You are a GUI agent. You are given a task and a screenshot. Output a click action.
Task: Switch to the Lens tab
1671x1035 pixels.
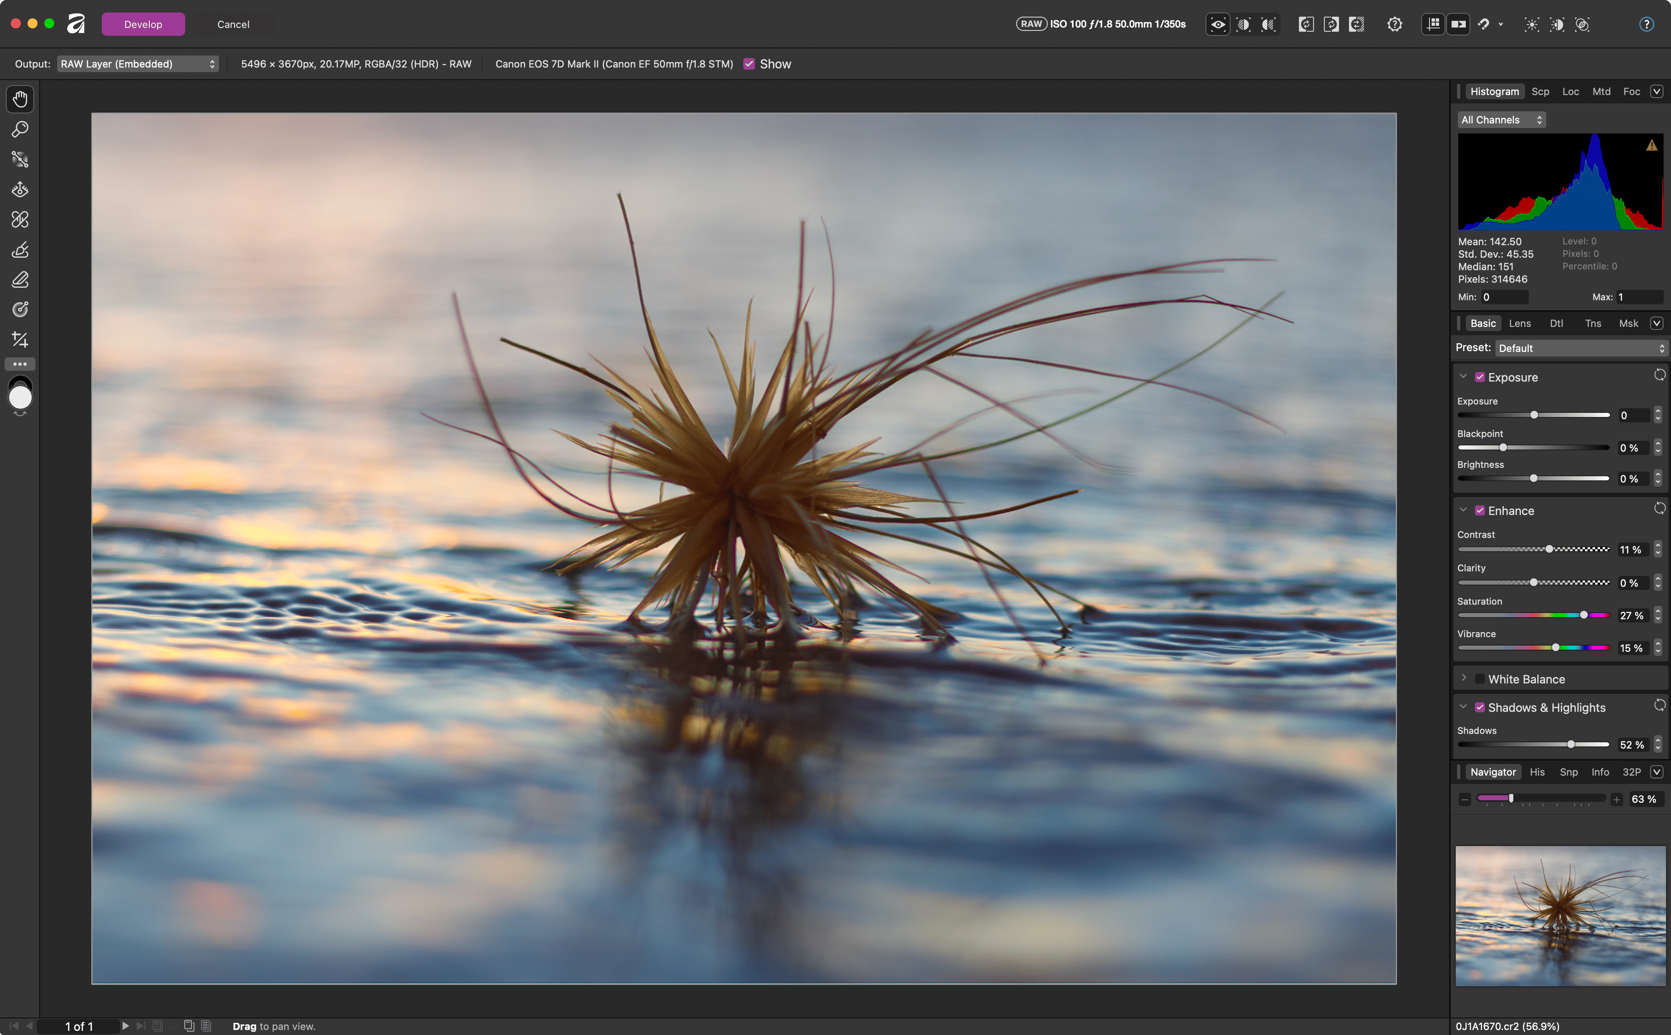pos(1520,324)
